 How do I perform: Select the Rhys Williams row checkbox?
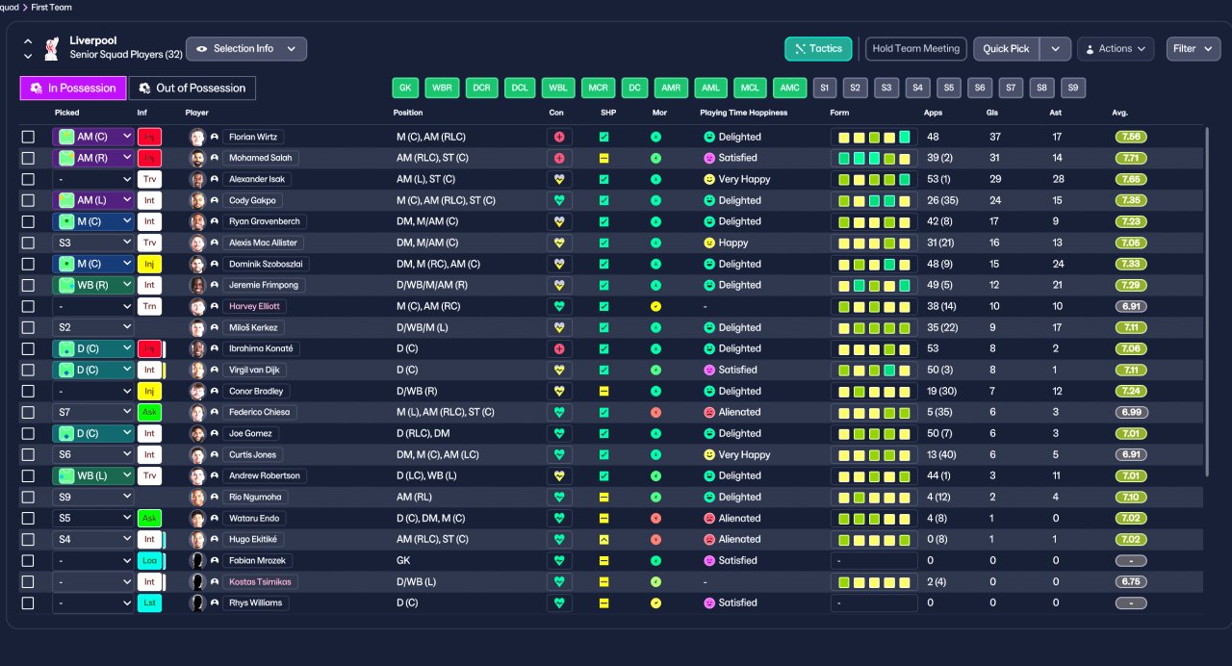point(28,602)
